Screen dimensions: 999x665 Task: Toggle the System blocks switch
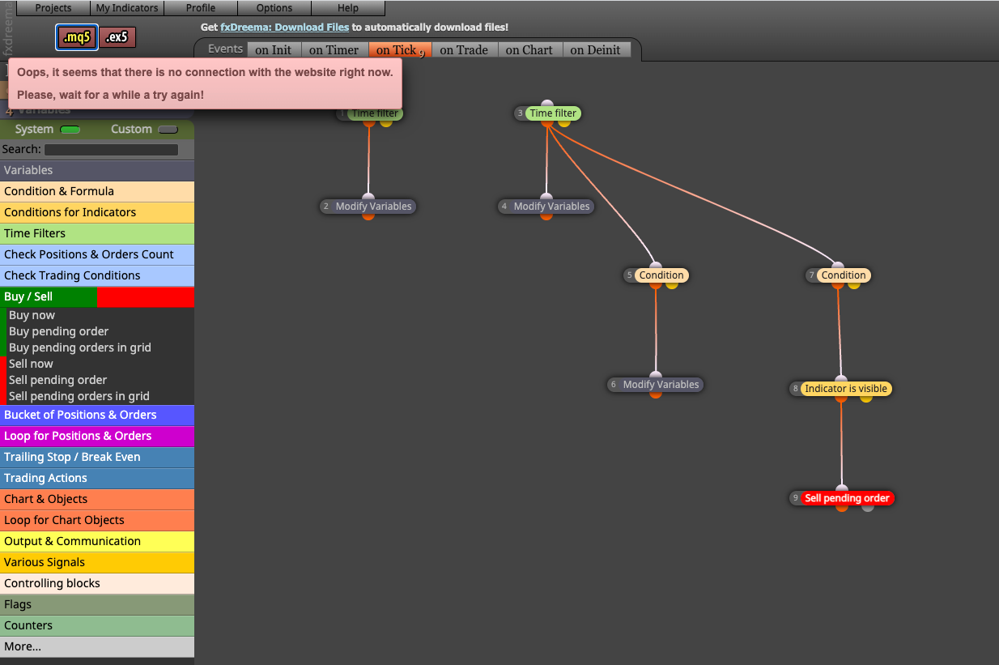[x=70, y=130]
